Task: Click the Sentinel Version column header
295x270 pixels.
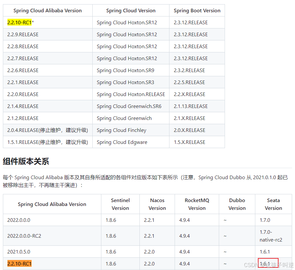Action: pos(120,204)
